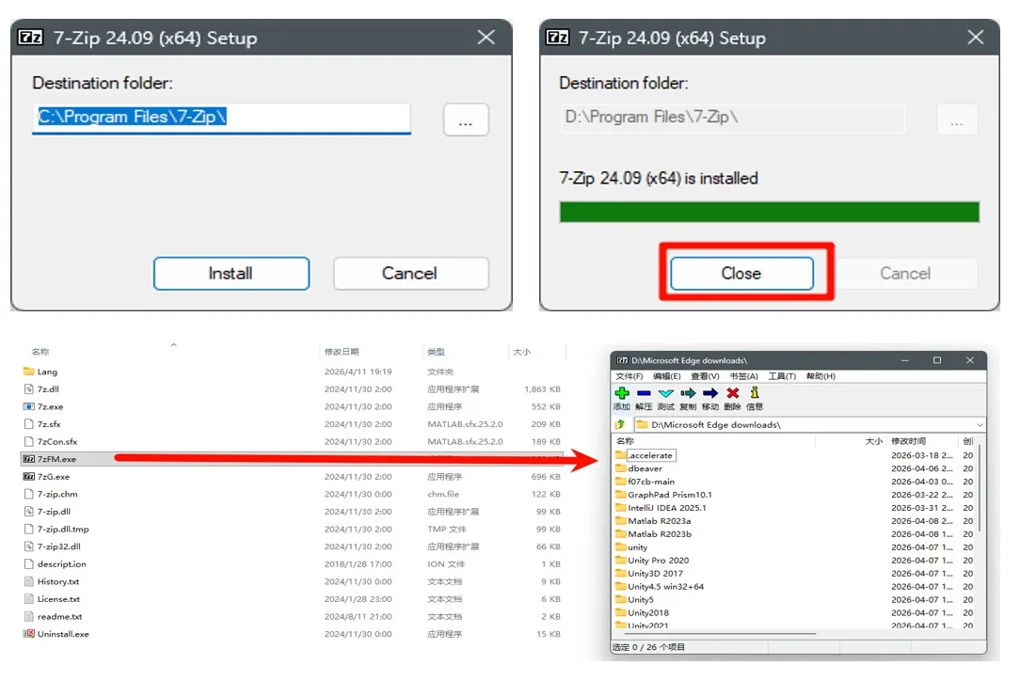Click the D:\Program Files\7-Zip\ destination field

tap(732, 119)
